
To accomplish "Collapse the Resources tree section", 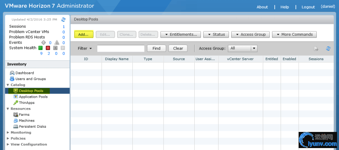I will [x=8, y=109].
